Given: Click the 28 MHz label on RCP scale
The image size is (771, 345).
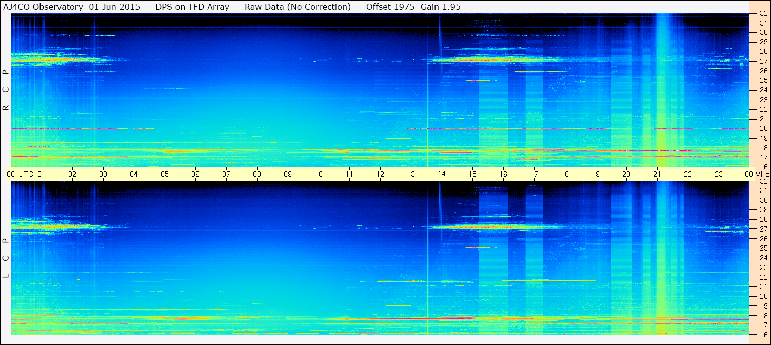Looking at the screenshot, I should 763,51.
